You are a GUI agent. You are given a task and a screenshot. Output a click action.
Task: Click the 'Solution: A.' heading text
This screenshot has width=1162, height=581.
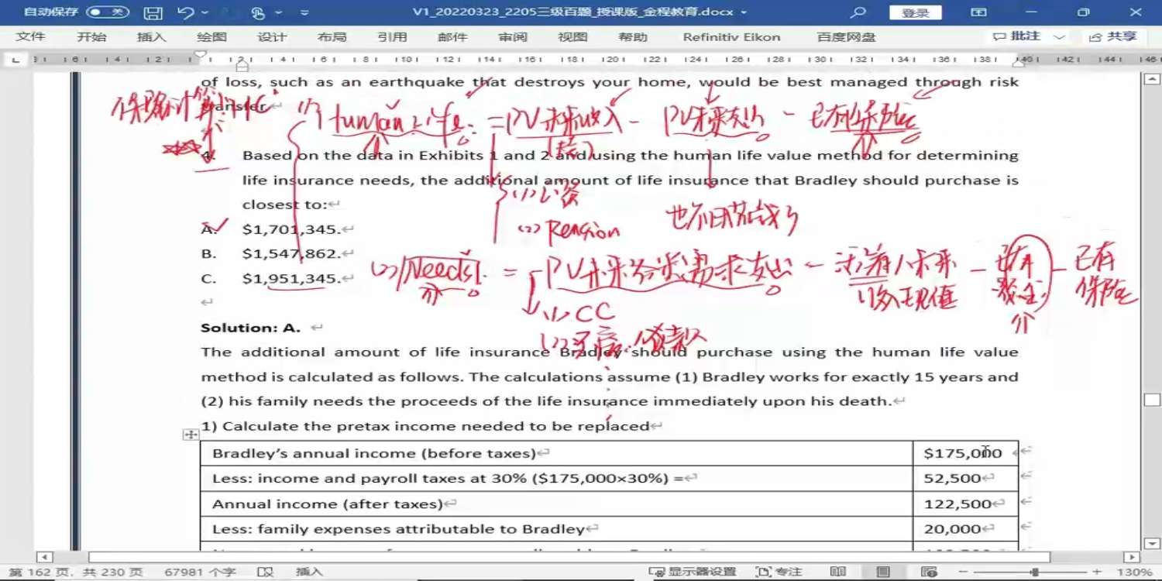pyautogui.click(x=250, y=328)
